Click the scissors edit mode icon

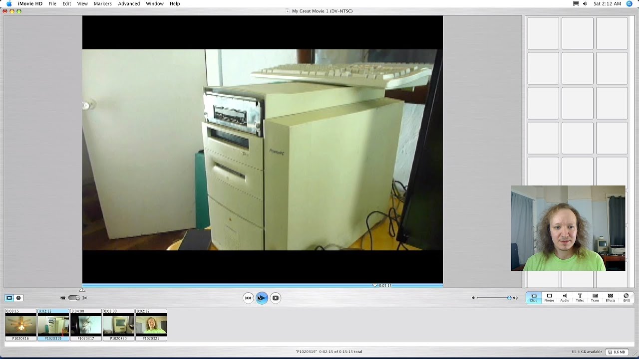pos(85,298)
